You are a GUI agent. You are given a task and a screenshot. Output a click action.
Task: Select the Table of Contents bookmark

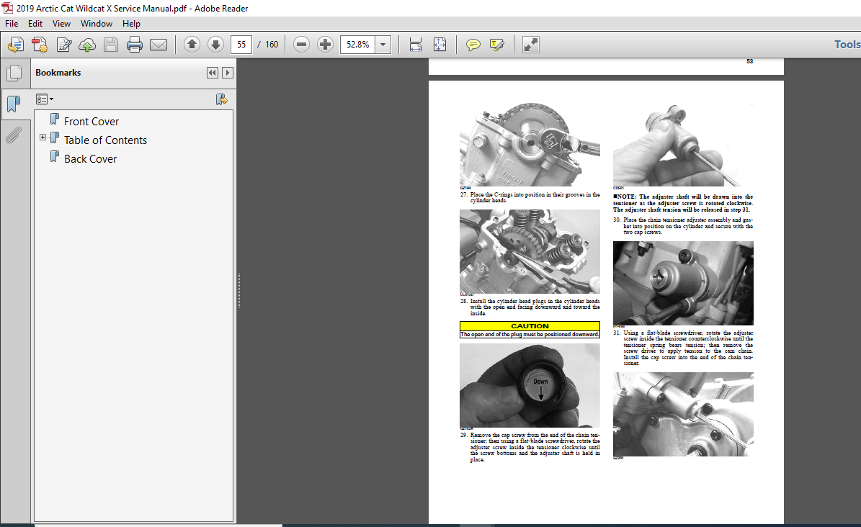pyautogui.click(x=105, y=140)
